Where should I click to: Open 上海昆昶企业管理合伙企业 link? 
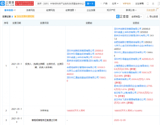click(x=132, y=66)
